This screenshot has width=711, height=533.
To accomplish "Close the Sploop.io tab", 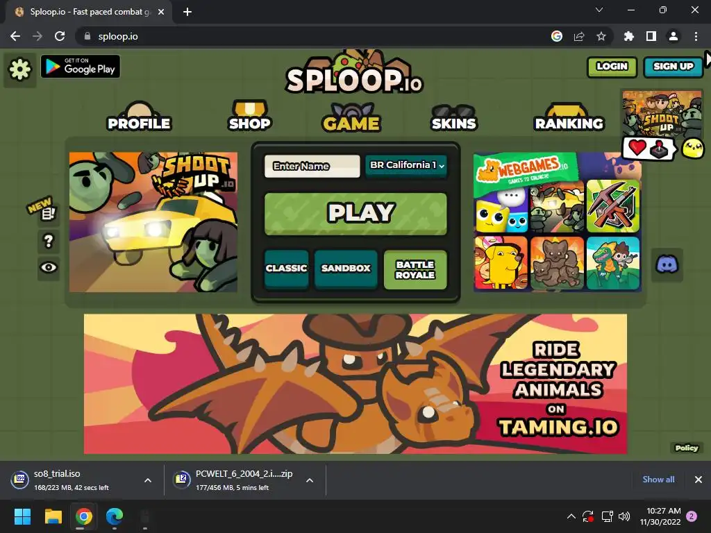I will tap(161, 12).
